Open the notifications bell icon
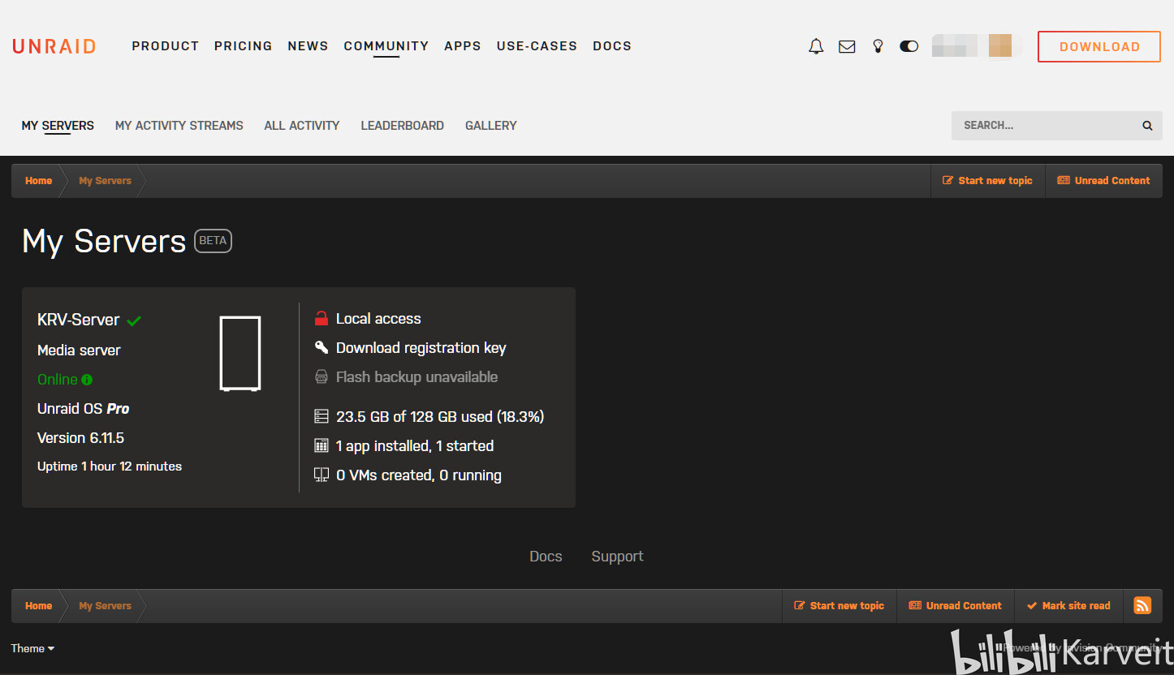This screenshot has width=1174, height=675. click(x=816, y=46)
